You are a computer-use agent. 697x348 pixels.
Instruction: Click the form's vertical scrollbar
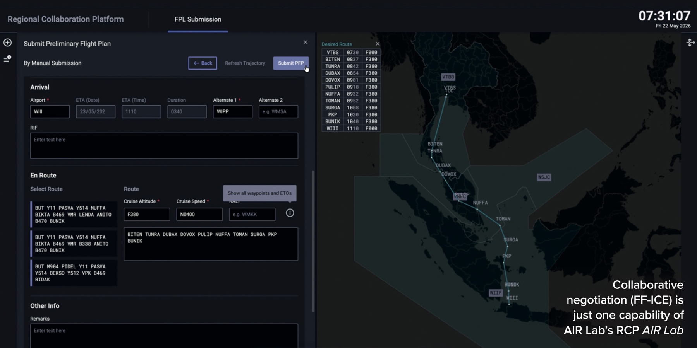click(313, 241)
